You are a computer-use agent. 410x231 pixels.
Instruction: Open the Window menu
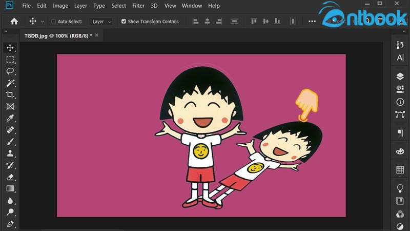tap(192, 6)
